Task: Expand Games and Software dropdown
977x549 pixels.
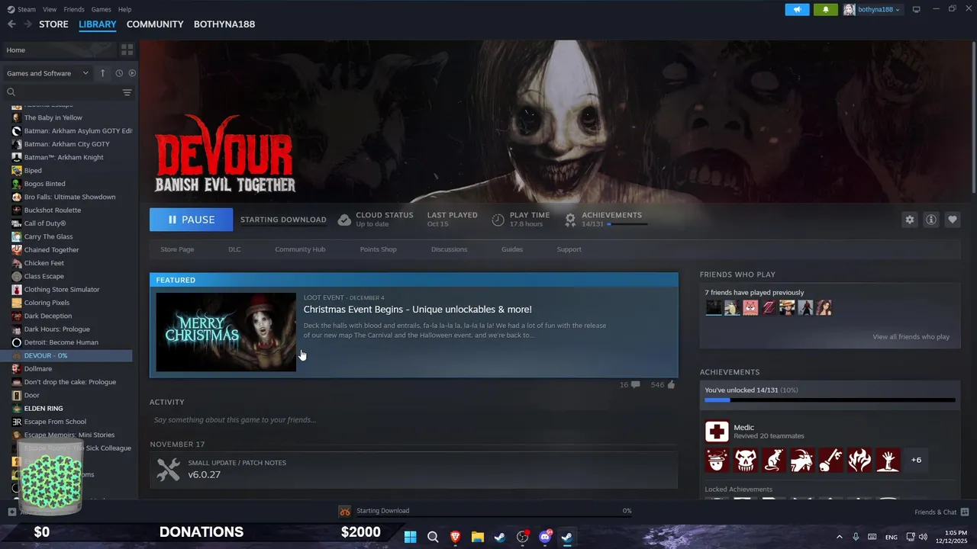Action: [47, 73]
